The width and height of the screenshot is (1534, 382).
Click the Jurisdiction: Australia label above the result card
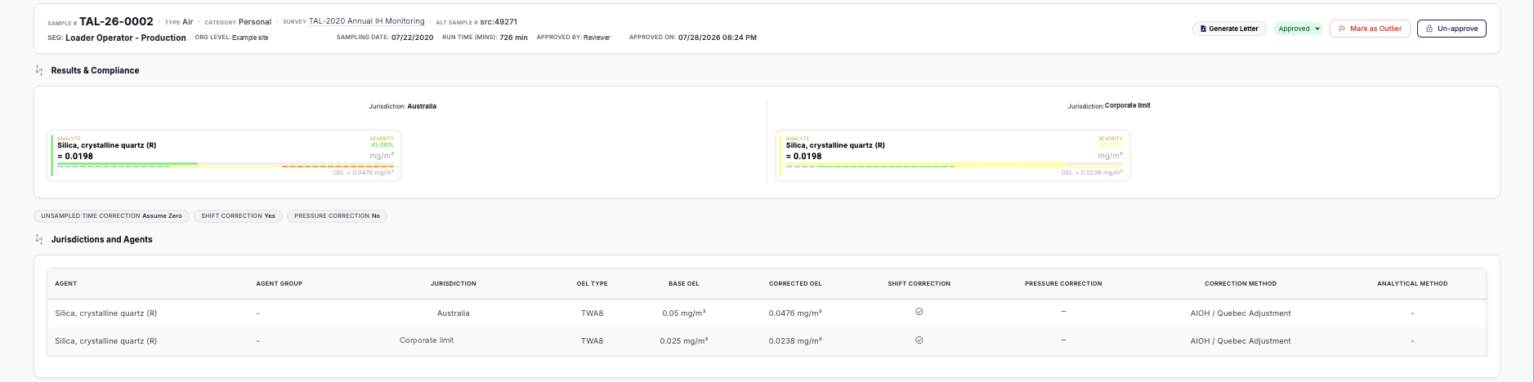[402, 106]
